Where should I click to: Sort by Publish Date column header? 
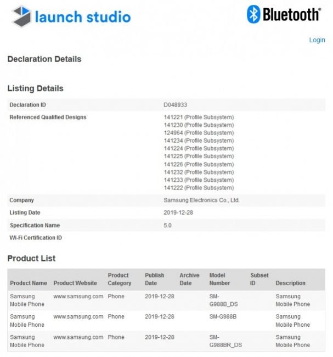pyautogui.click(x=155, y=279)
